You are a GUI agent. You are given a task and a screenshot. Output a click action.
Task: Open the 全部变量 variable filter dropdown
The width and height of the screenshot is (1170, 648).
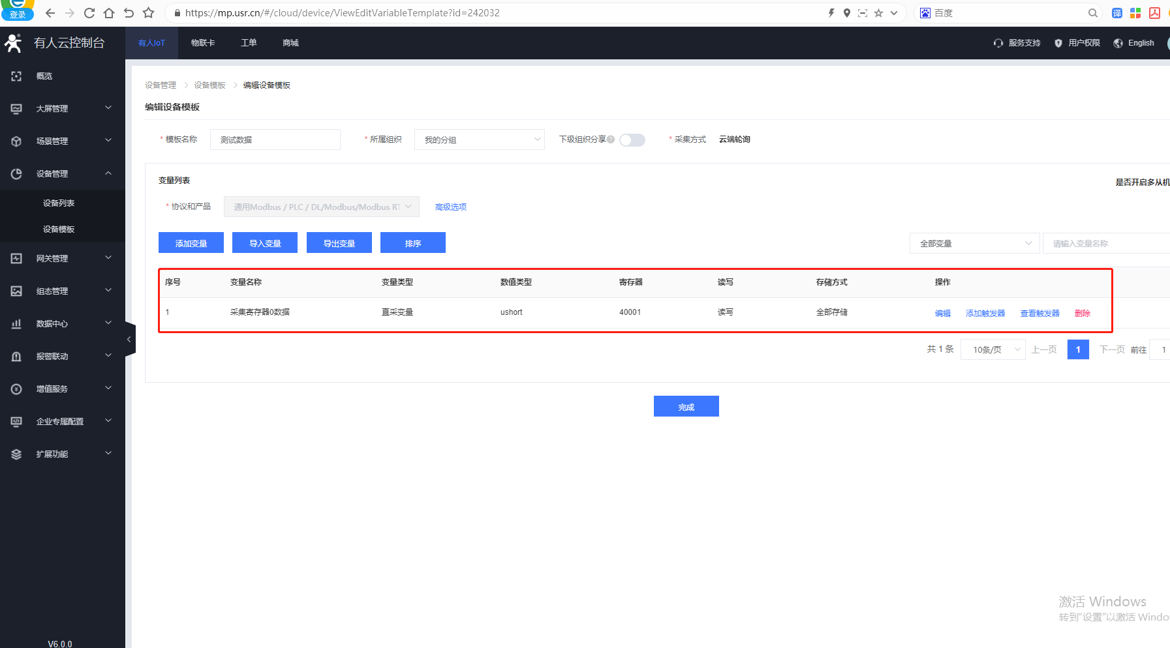pos(974,243)
